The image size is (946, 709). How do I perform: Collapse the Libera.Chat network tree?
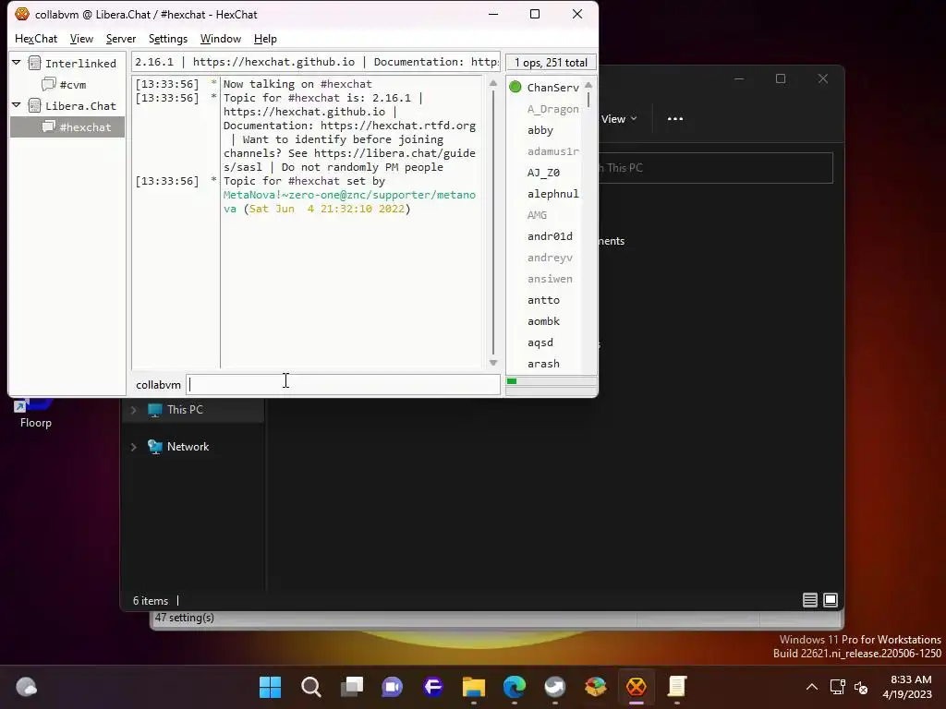click(17, 105)
